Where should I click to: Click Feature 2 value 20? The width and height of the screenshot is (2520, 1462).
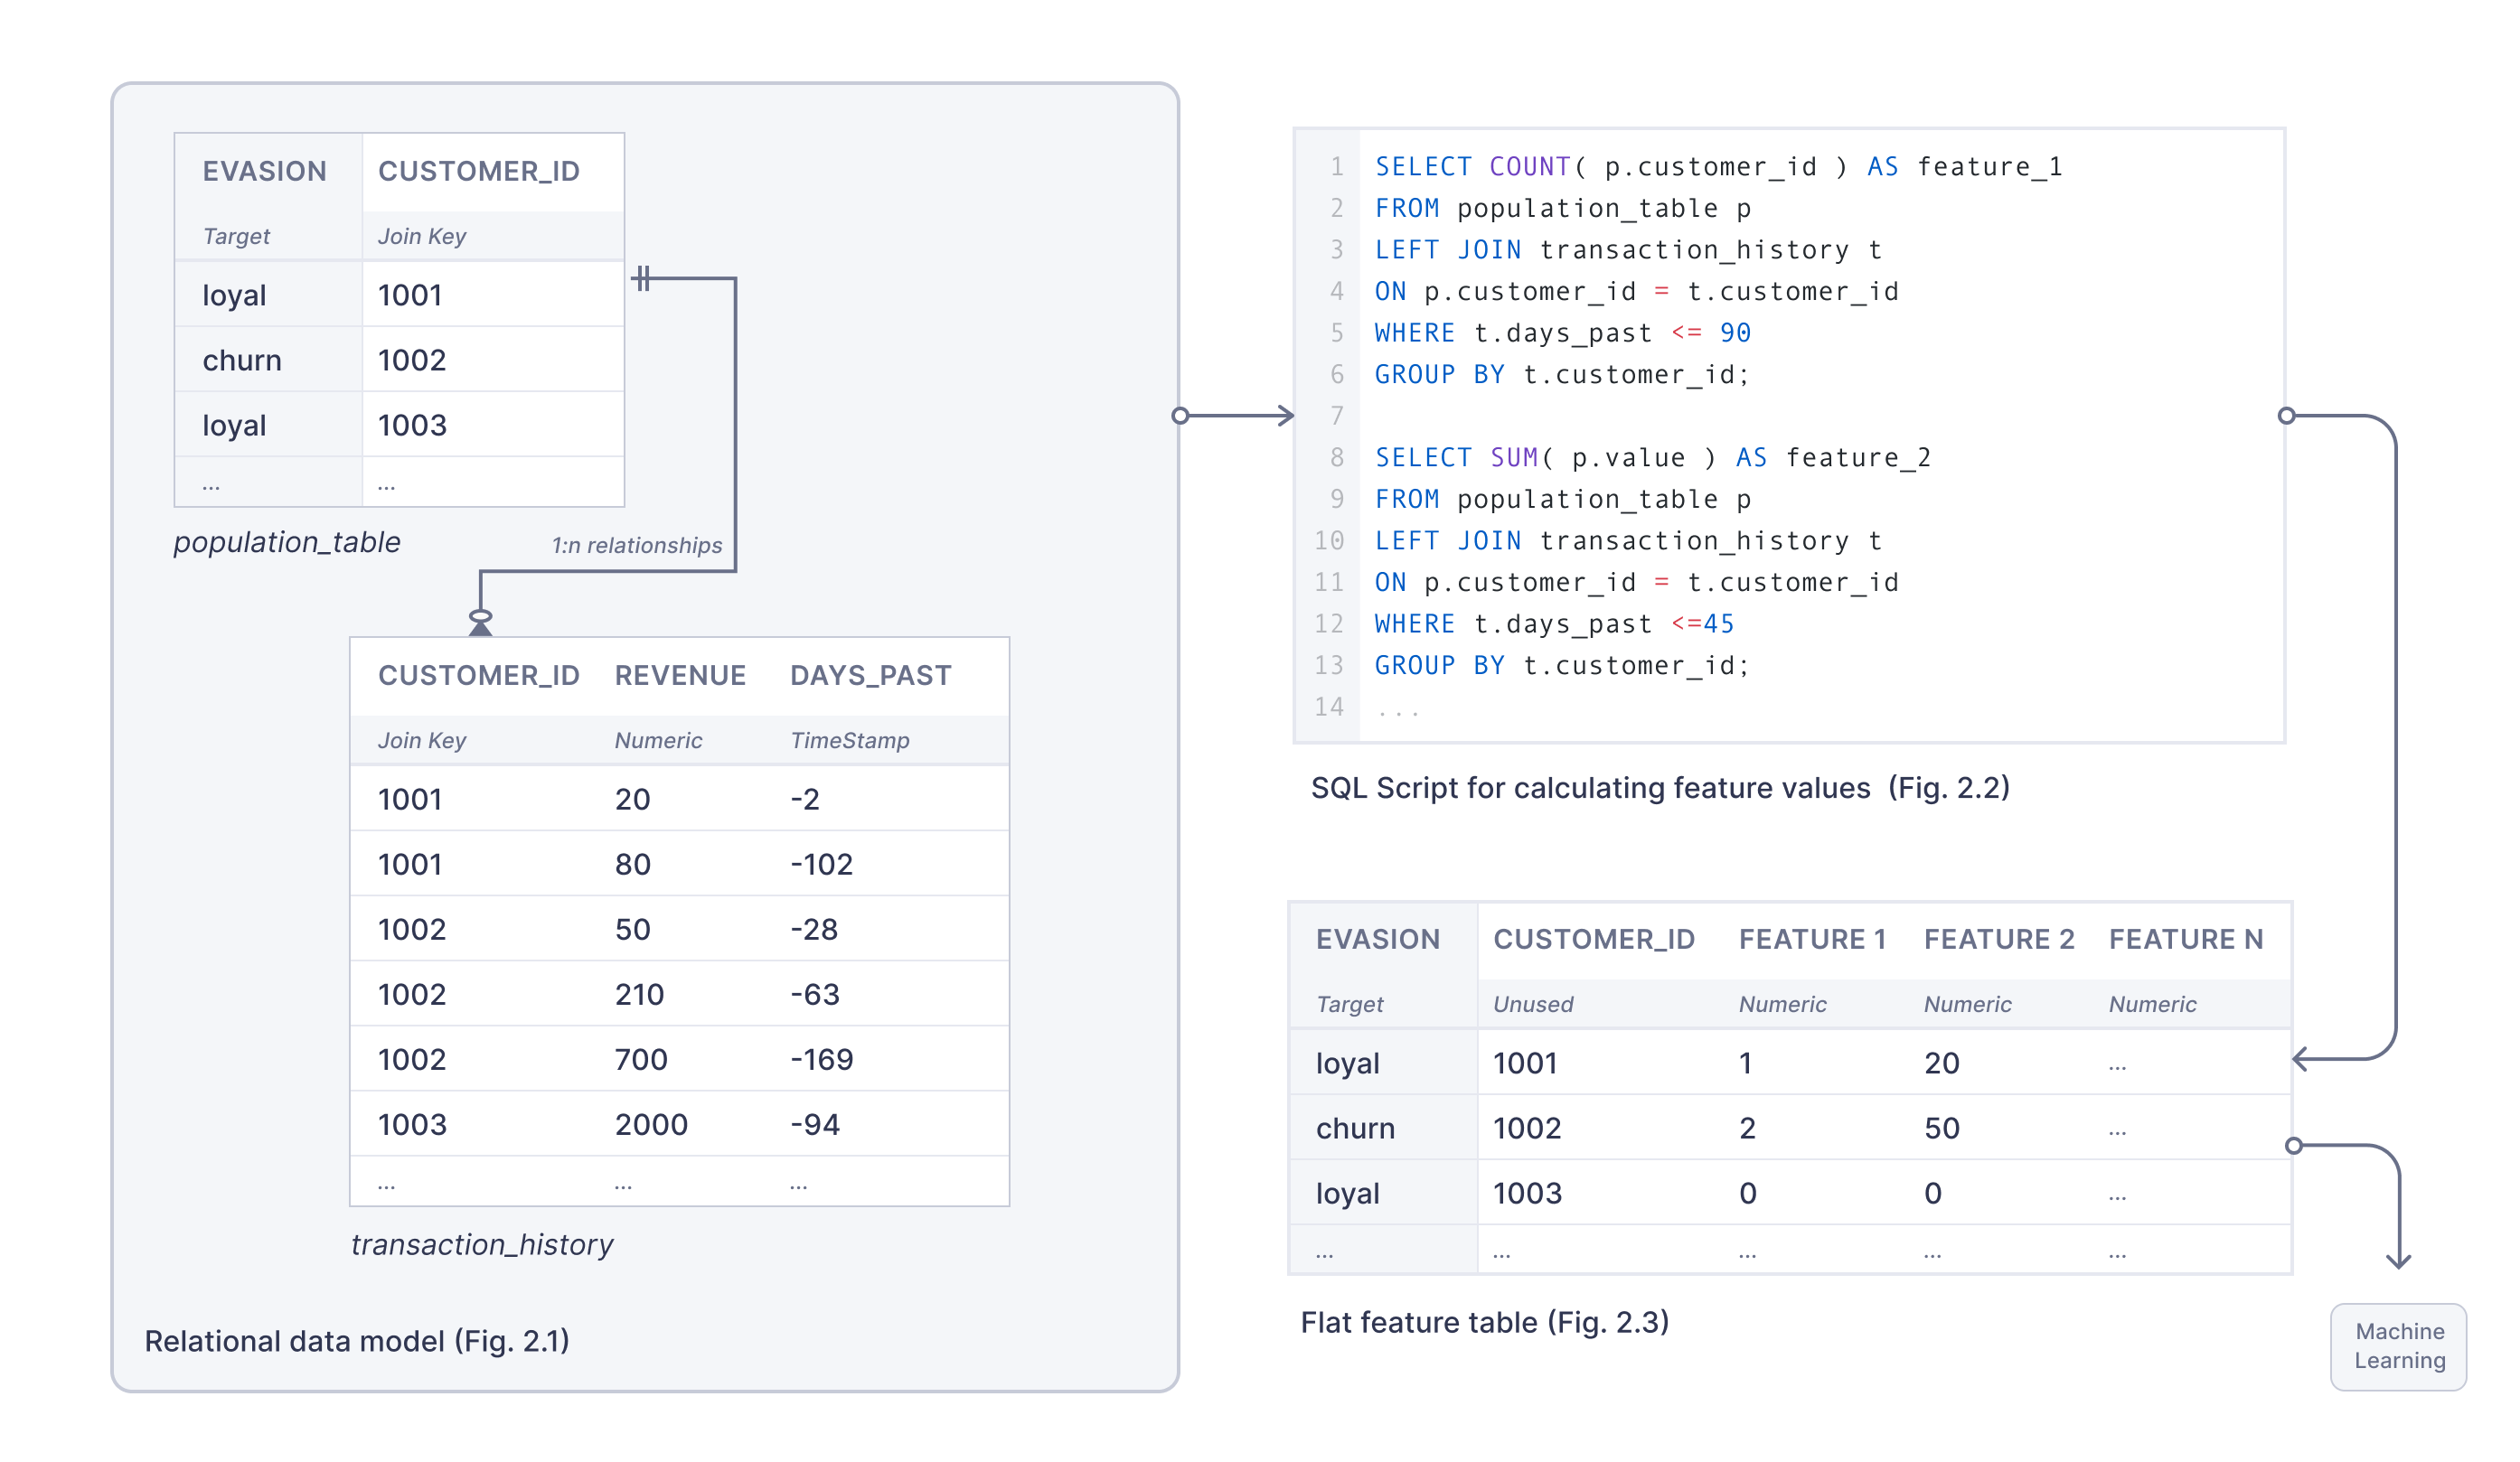pos(1941,1063)
